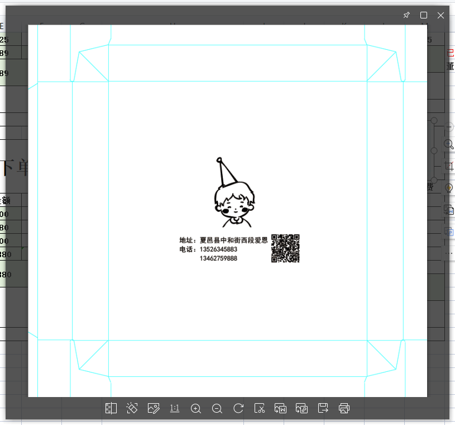
Task: Open the image edit tool
Action: pos(154,408)
